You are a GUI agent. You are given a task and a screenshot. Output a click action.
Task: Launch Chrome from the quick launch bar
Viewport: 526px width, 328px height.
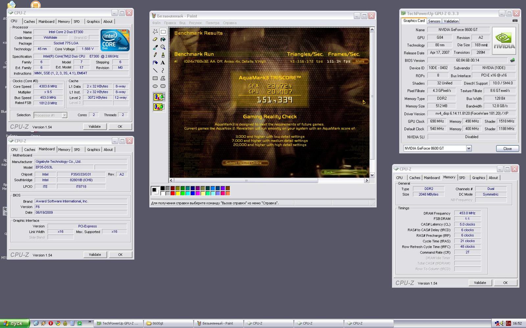point(58,323)
